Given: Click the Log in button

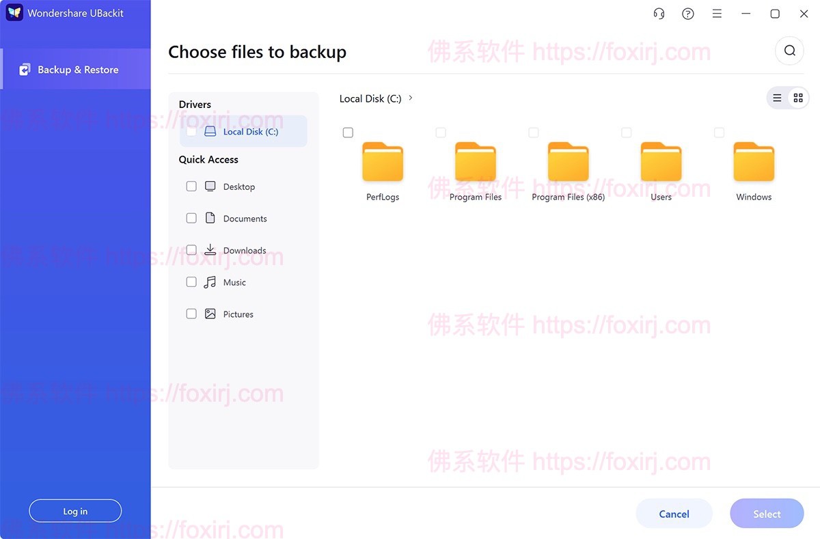Looking at the screenshot, I should (x=75, y=510).
